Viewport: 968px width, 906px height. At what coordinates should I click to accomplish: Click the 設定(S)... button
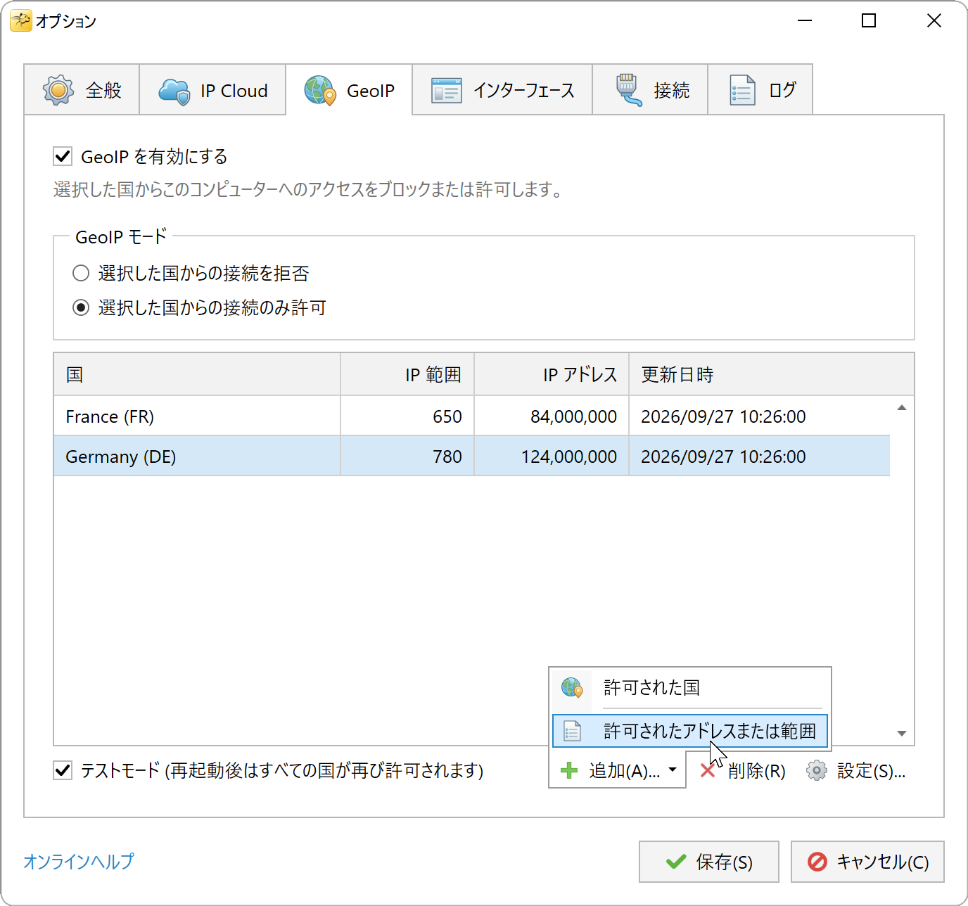856,771
